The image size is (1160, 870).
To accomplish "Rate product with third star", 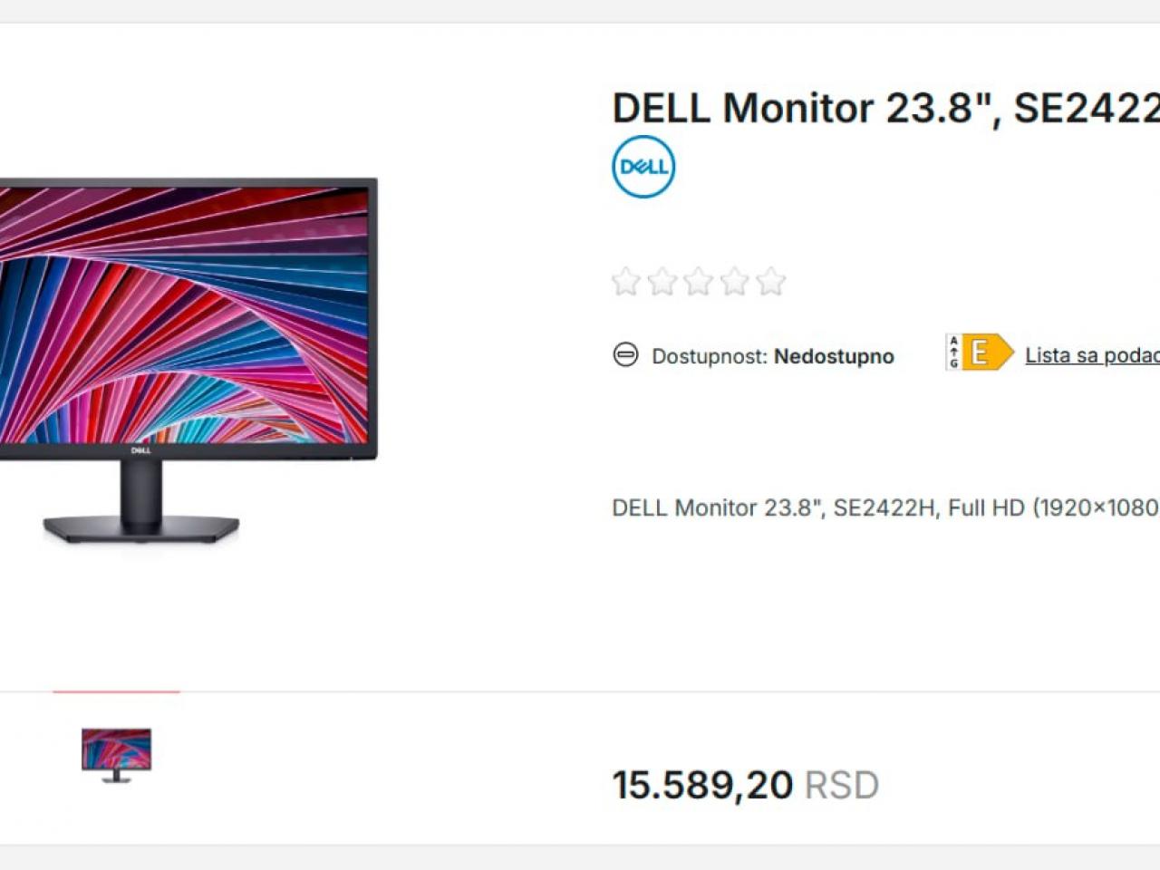I will tap(699, 282).
